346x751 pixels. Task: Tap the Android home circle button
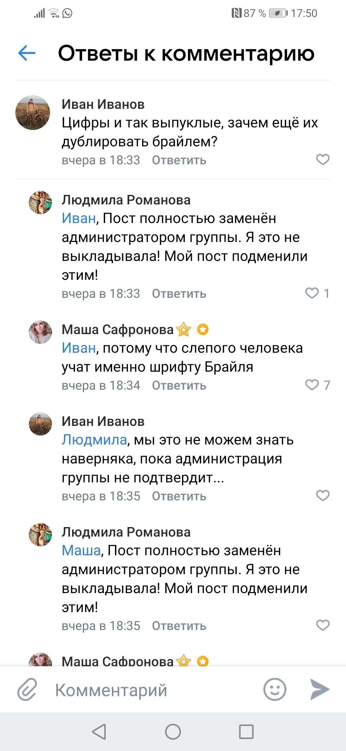coord(173,732)
